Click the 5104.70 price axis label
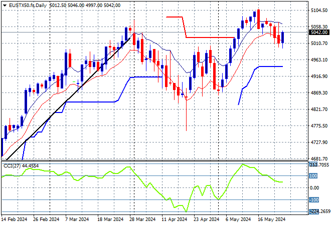 tap(320, 10)
